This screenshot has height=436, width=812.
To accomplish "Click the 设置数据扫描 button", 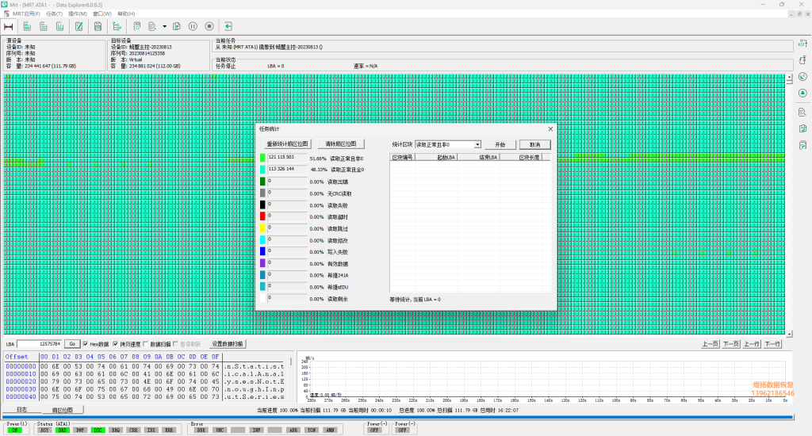I will coord(228,344).
